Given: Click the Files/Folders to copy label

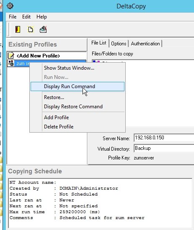Looking at the screenshot, I should (x=112, y=54).
